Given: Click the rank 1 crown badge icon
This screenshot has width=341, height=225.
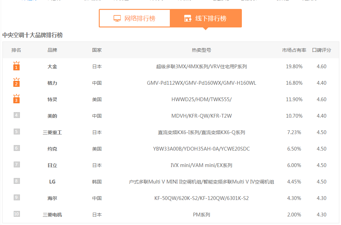Looking at the screenshot, I should [x=16, y=66].
